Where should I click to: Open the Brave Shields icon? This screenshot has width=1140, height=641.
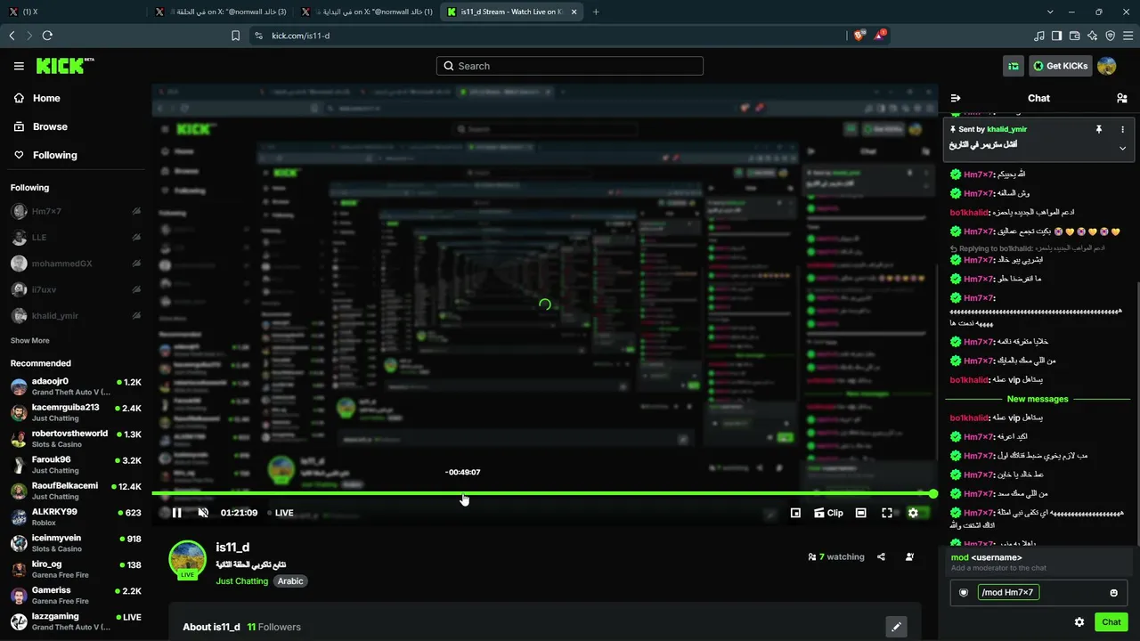(x=859, y=36)
